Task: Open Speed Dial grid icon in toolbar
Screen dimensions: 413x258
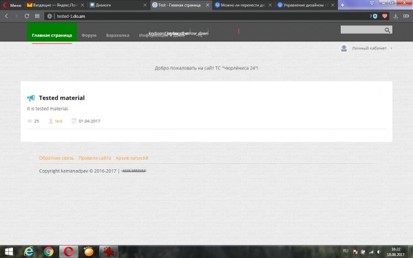Action: coord(37,16)
